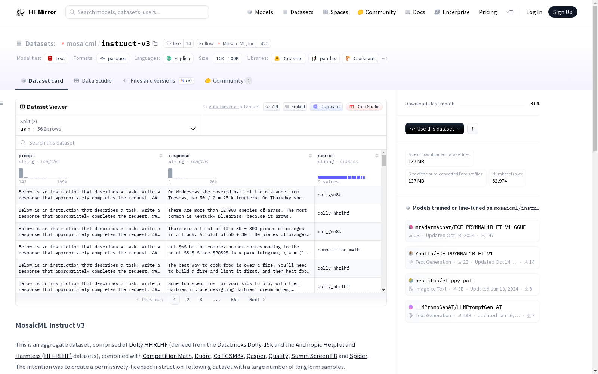Viewport: 598px width, 374px height.
Task: Open the Dolly HHRLHF link
Action: (148, 345)
